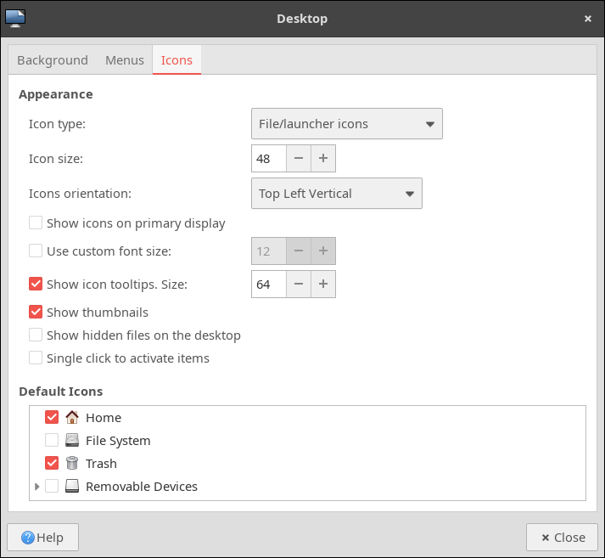Increase tooltip size with plus button

(x=323, y=284)
